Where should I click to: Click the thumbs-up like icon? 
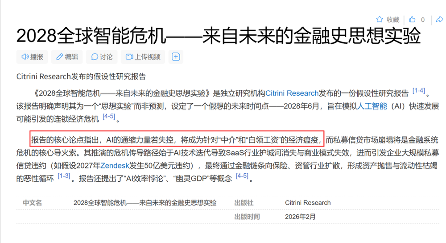coord(412,20)
